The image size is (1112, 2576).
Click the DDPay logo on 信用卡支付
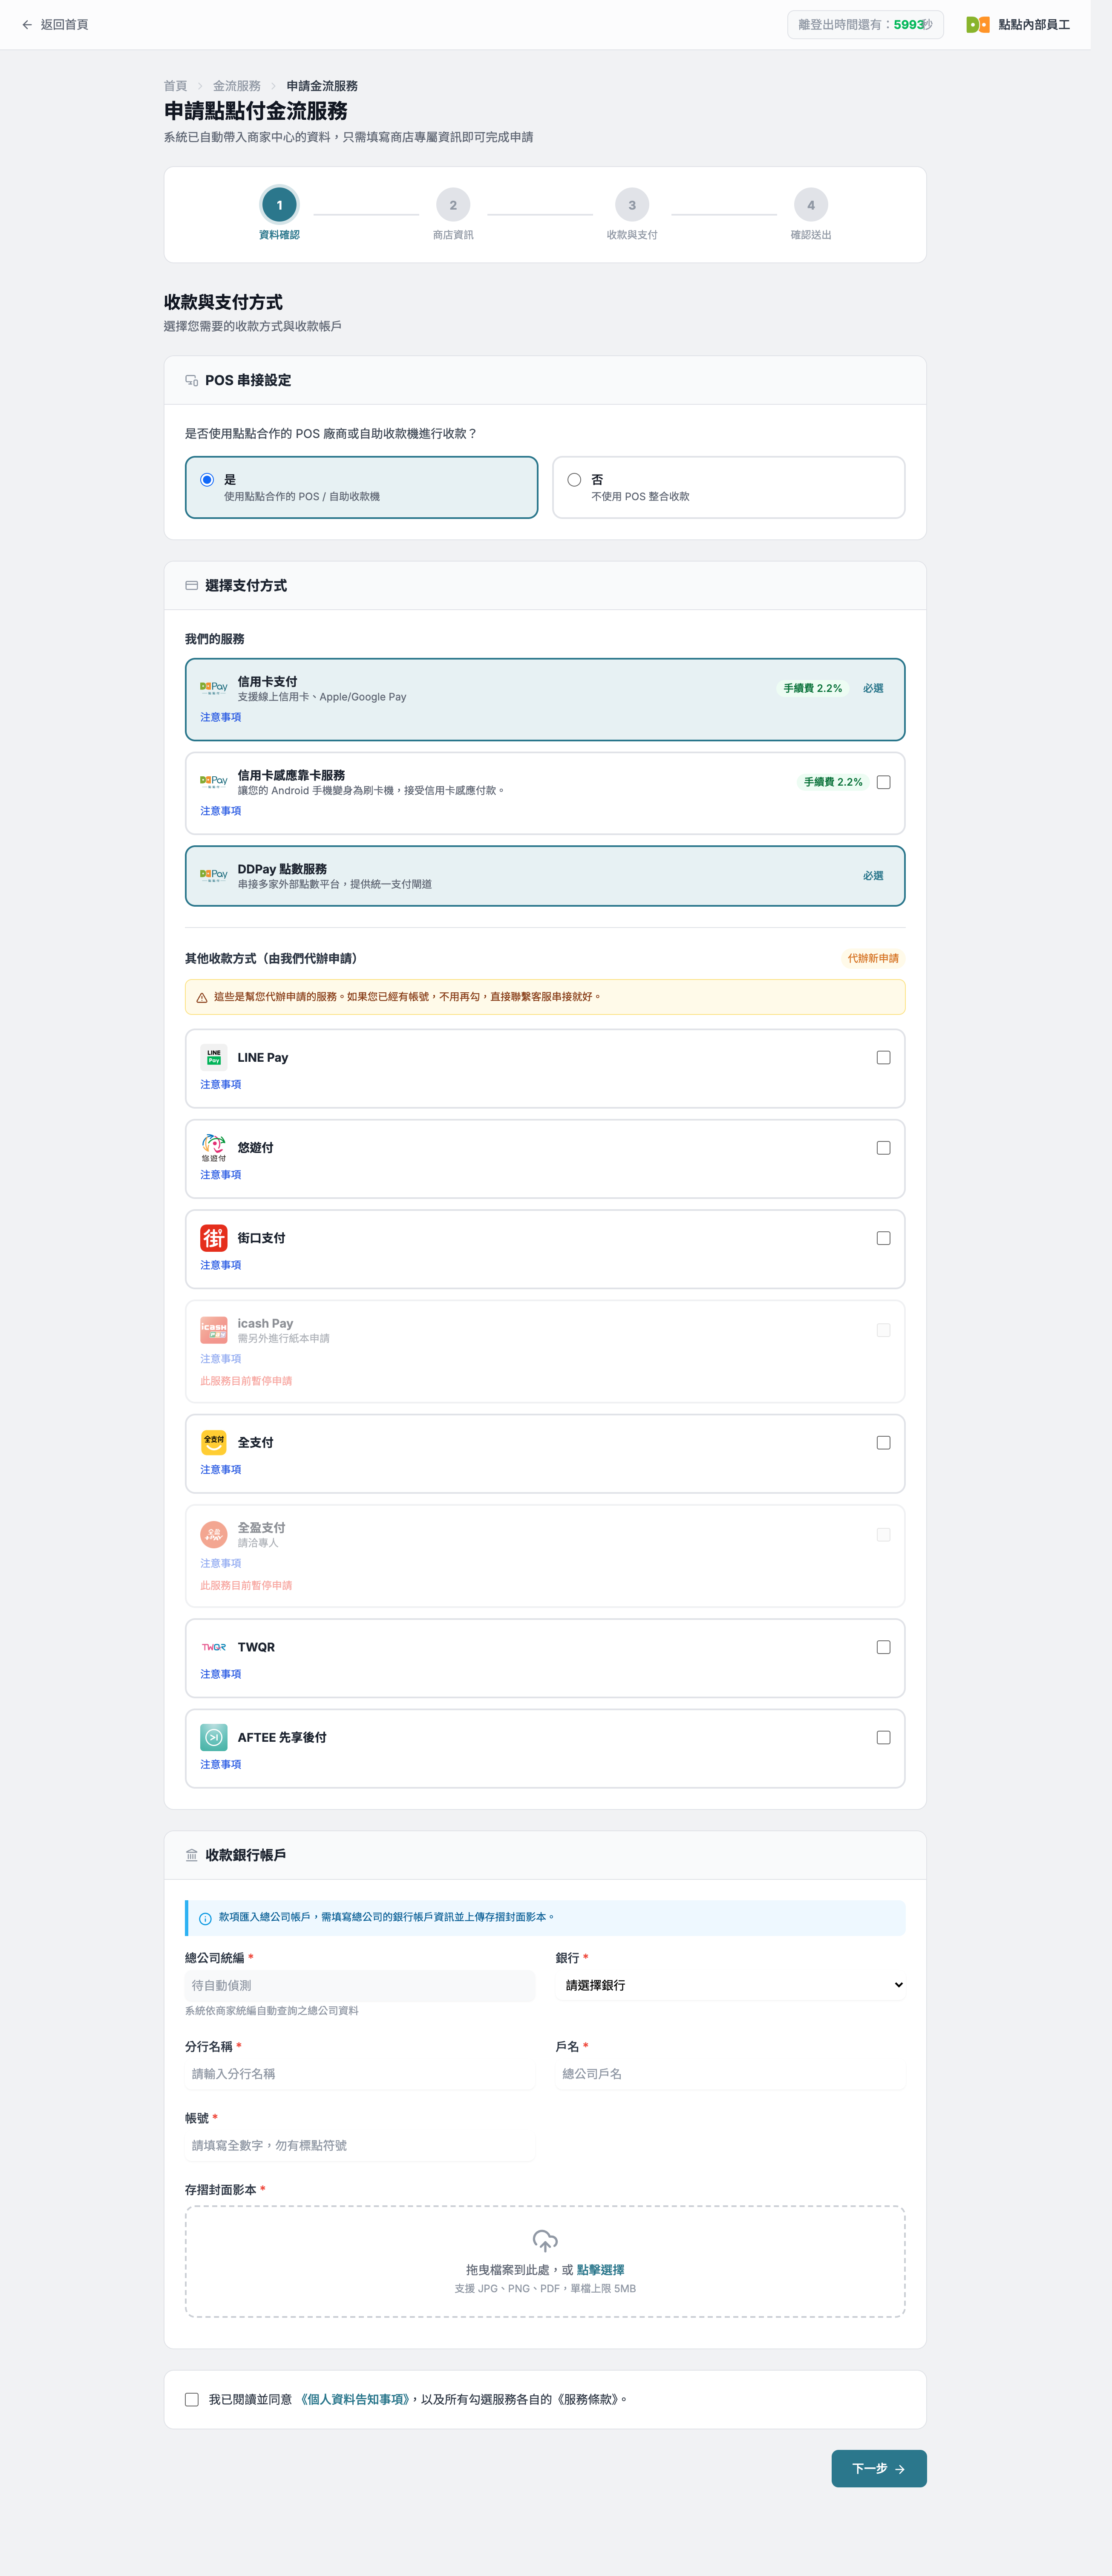coord(213,688)
